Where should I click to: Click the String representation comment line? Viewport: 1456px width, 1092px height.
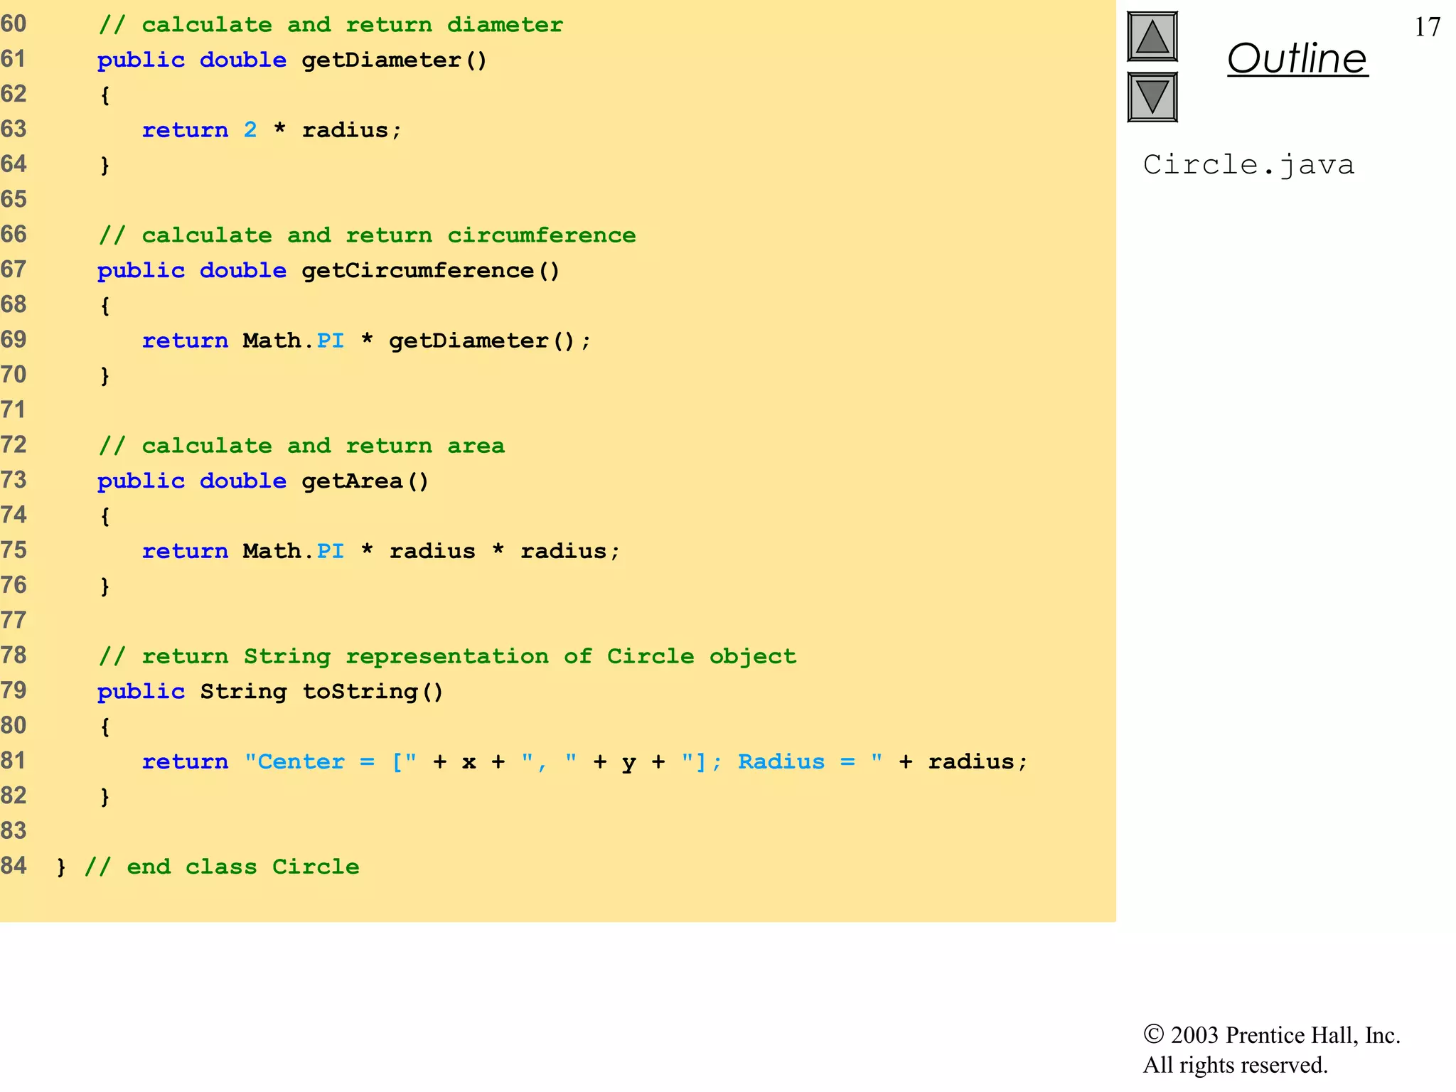[x=447, y=656]
